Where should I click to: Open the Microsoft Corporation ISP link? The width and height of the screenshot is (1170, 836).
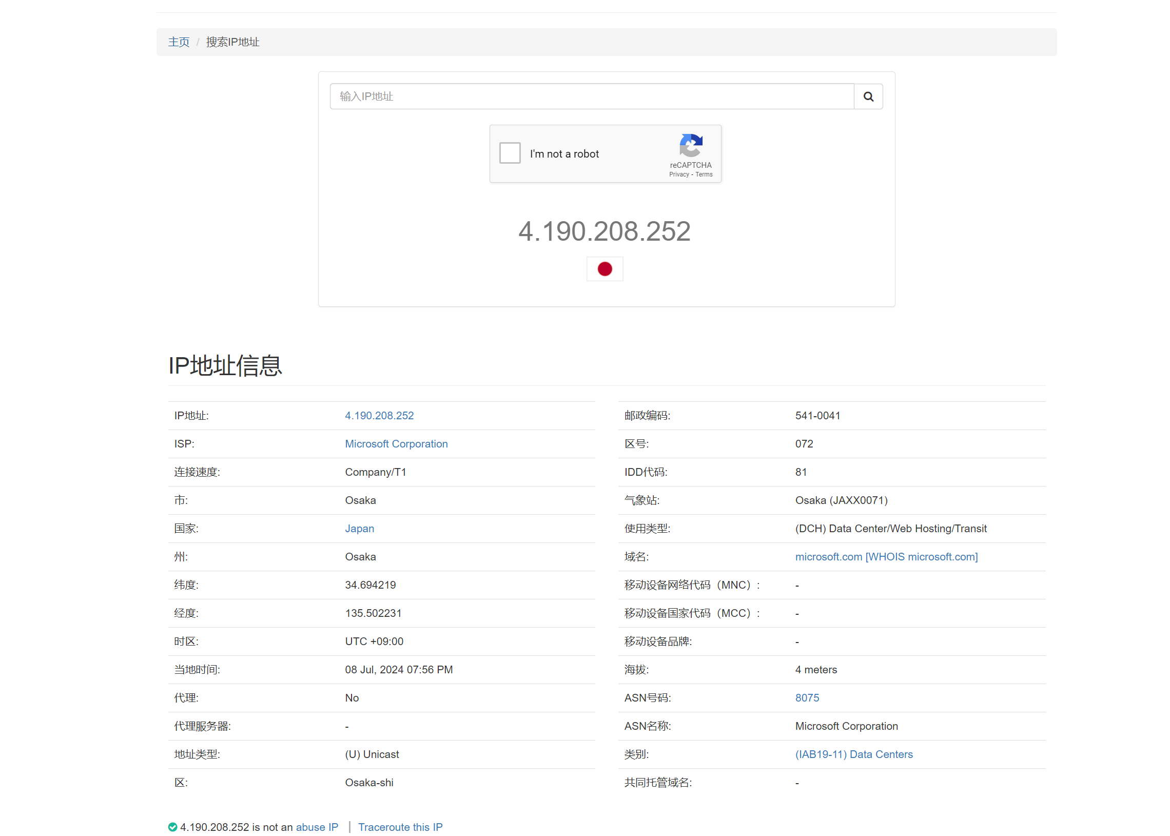coord(396,444)
